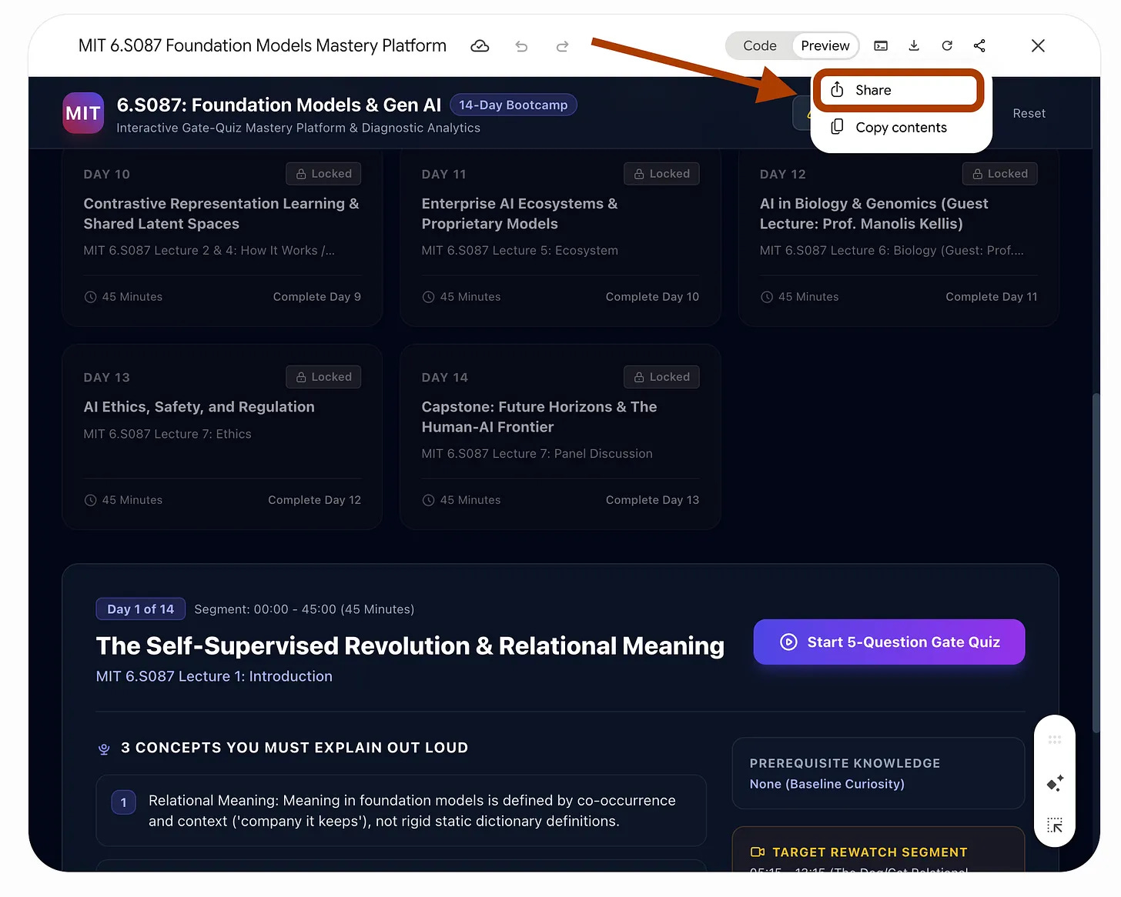Click the MIT logo badge
This screenshot has width=1121, height=897.
83,113
